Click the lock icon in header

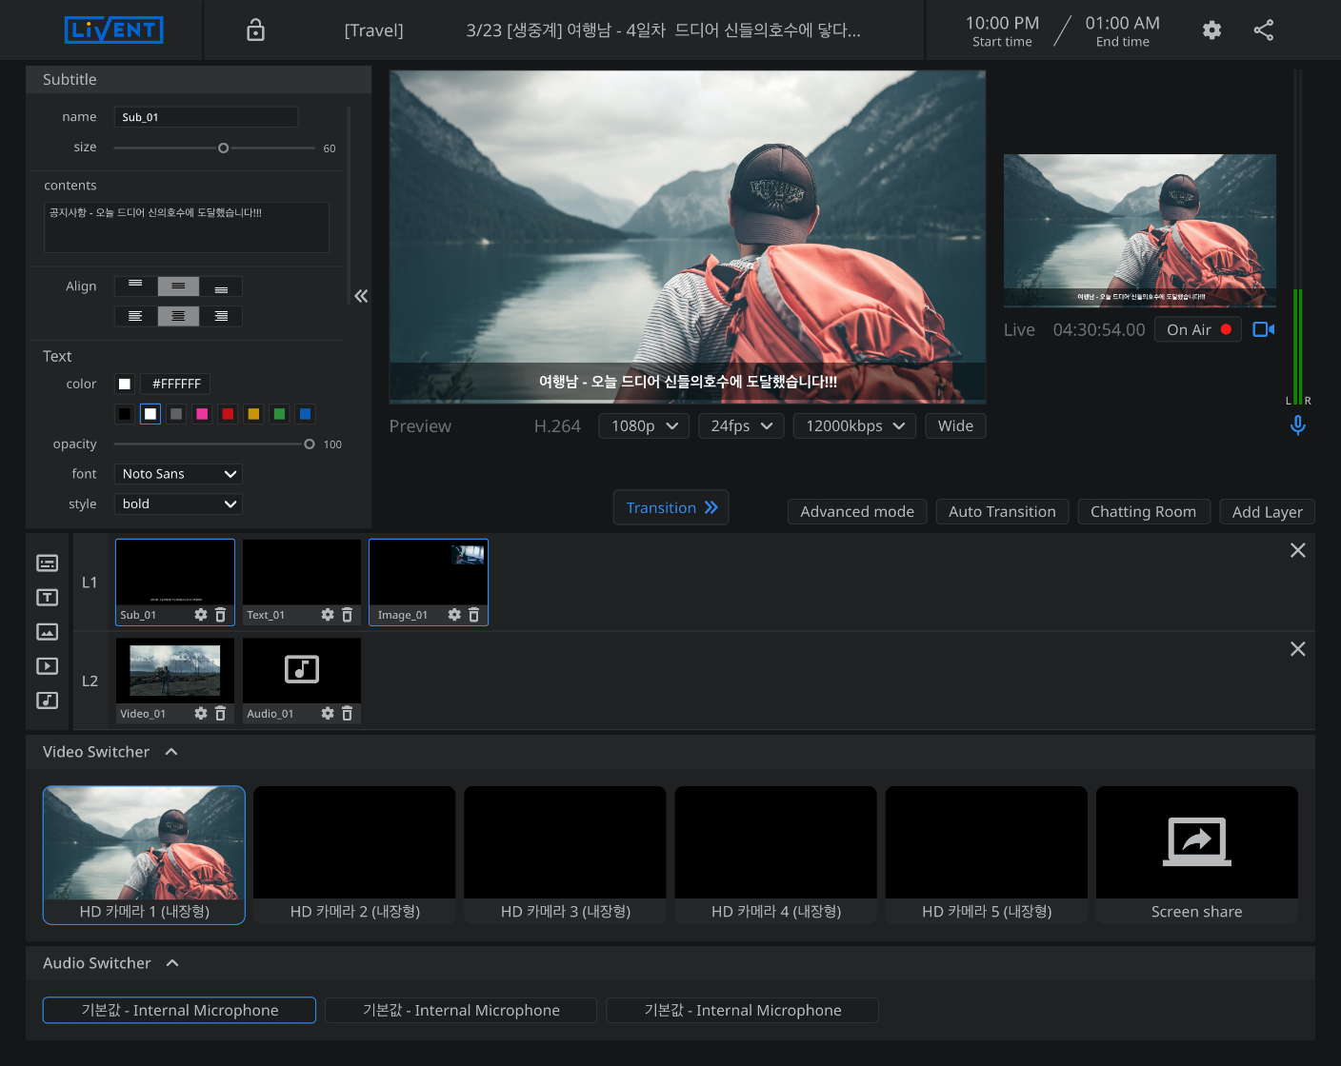coord(255,30)
